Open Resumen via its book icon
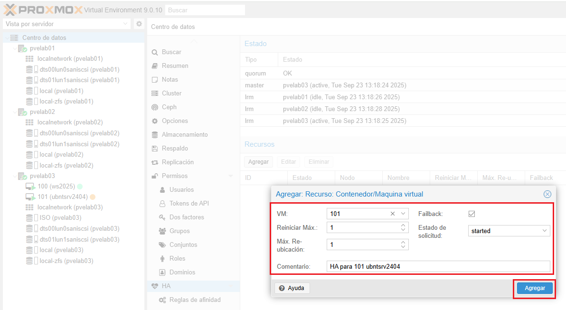This screenshot has height=310, width=566. coord(155,66)
